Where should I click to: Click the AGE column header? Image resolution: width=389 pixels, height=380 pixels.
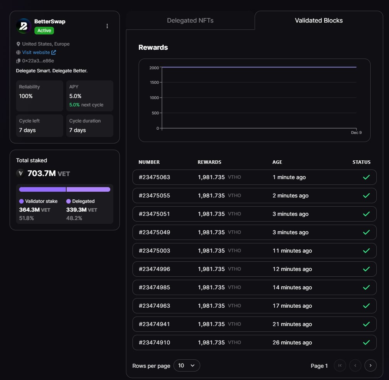[277, 162]
